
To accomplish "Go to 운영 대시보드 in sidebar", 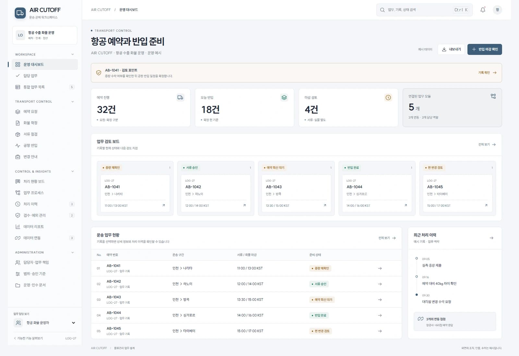I will pos(45,64).
